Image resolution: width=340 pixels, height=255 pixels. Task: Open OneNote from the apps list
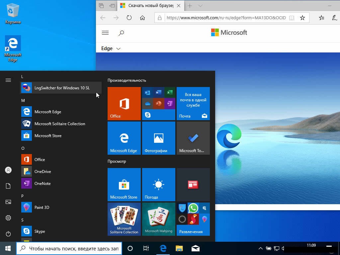[61, 183]
